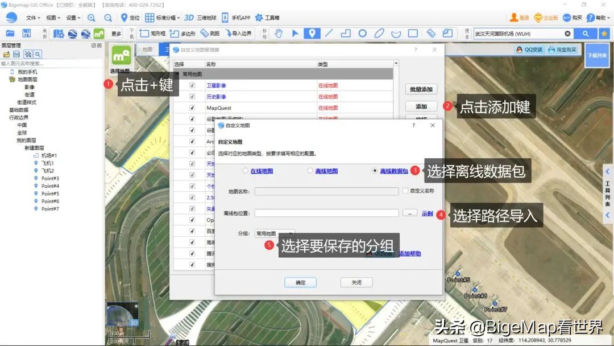614x346 pixels.
Task: Select the blue point marker tool
Action: pos(312,34)
